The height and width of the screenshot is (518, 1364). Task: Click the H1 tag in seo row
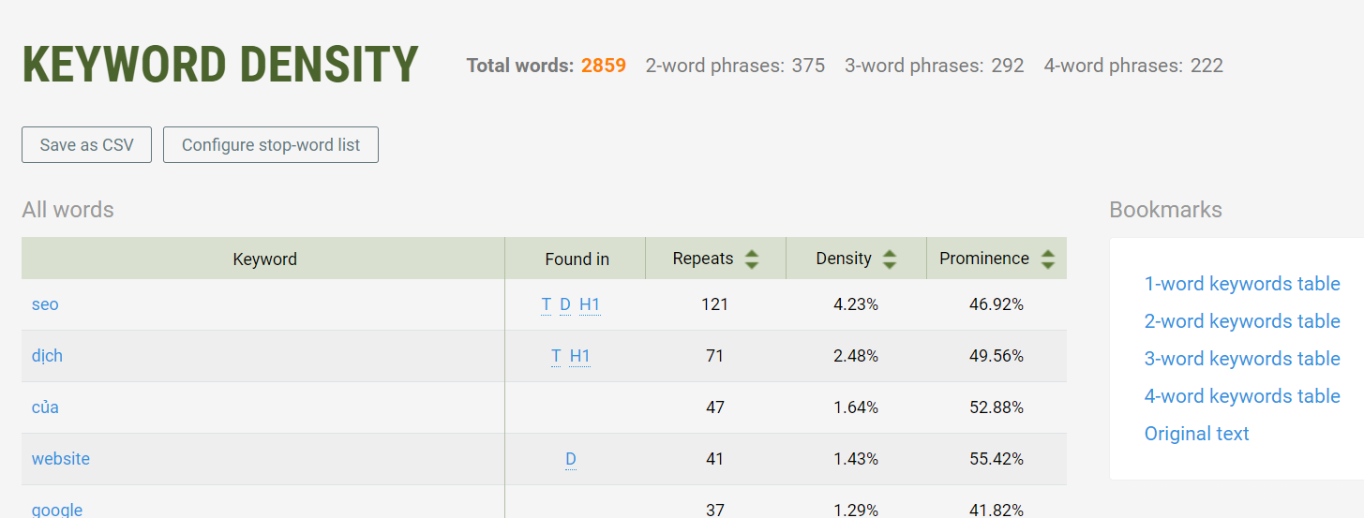[x=590, y=304]
